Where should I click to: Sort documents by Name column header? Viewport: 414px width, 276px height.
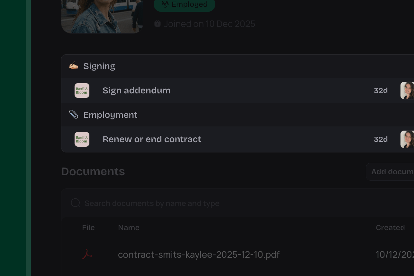pos(129,228)
